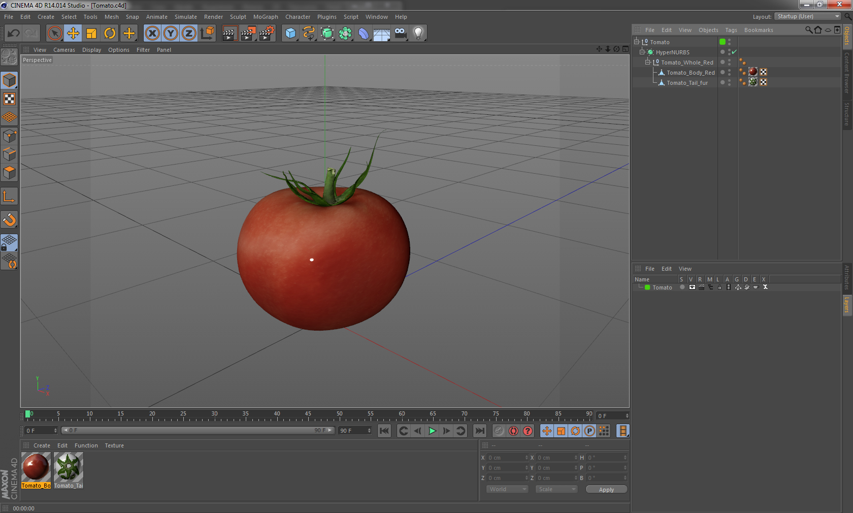Open Render Settings icon
This screenshot has width=853, height=513.
267,34
